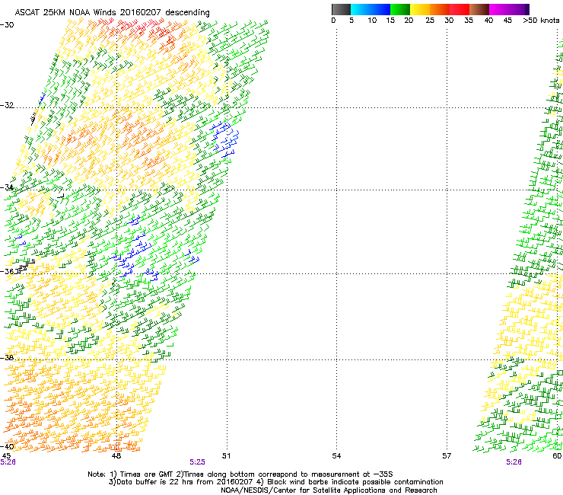Click the purple time label '5:25'
The height and width of the screenshot is (495, 563).
pyautogui.click(x=198, y=462)
